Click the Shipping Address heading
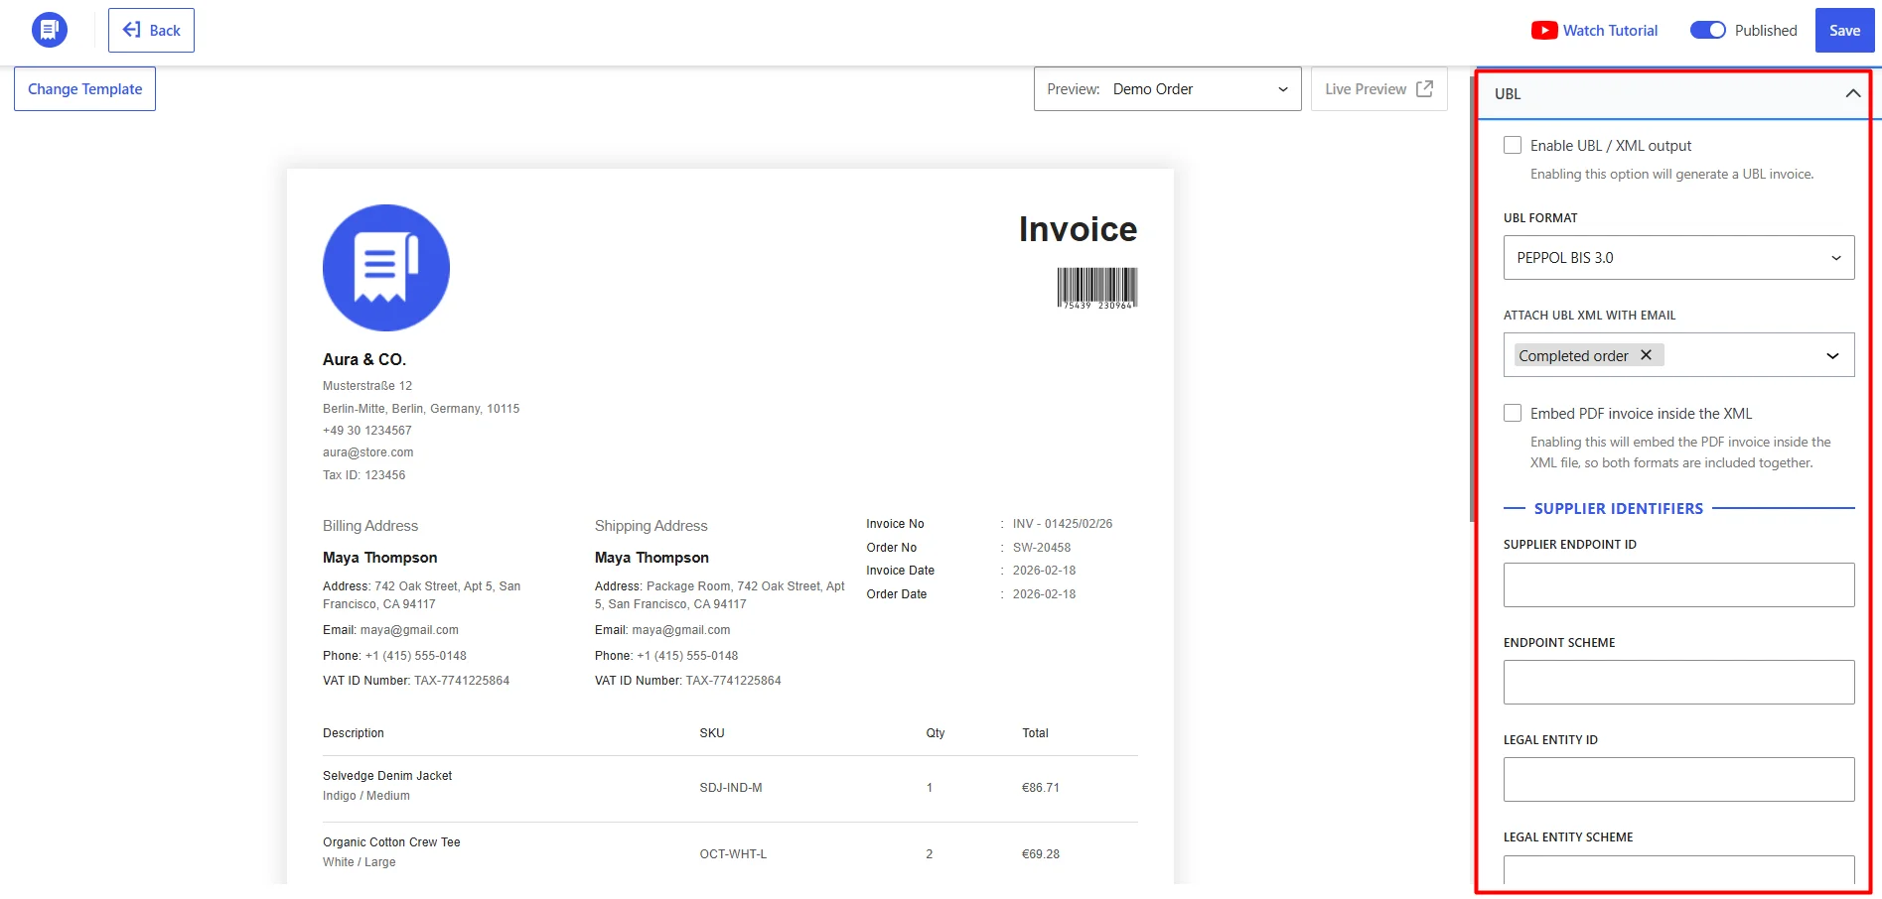This screenshot has height=899, width=1882. 651,526
